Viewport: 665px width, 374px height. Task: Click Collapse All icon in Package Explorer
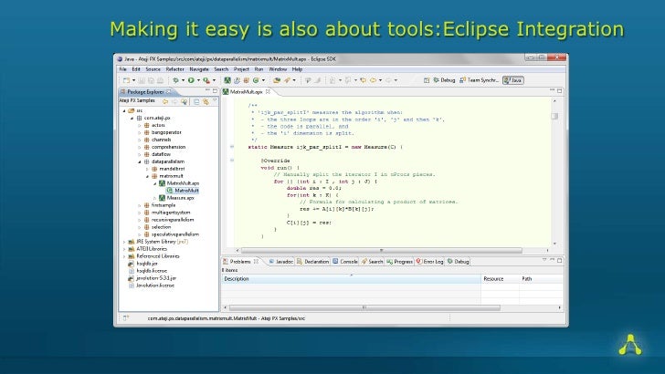[195, 101]
